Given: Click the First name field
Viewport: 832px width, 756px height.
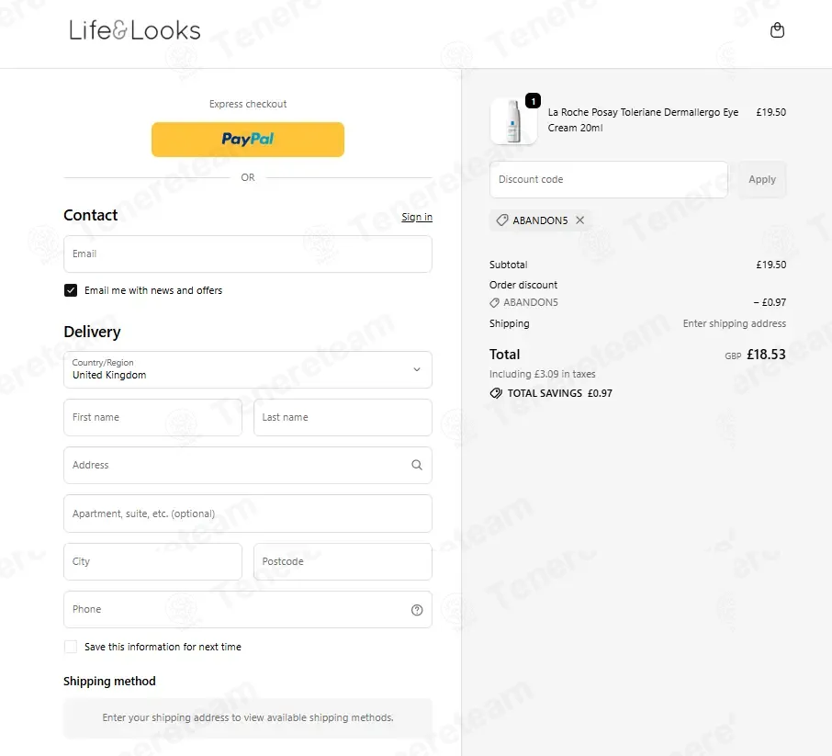Looking at the screenshot, I should coord(152,417).
